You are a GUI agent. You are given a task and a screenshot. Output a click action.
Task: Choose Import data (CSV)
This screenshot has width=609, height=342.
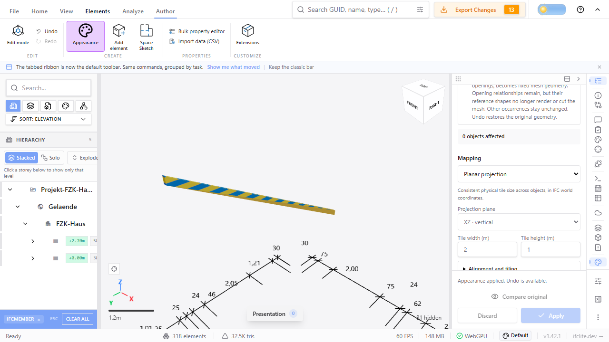[195, 41]
